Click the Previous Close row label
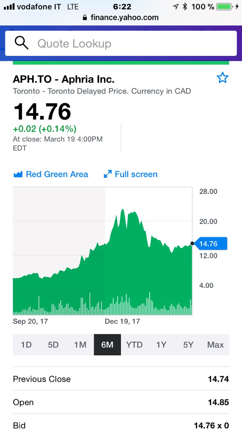The image size is (242, 431). [42, 379]
